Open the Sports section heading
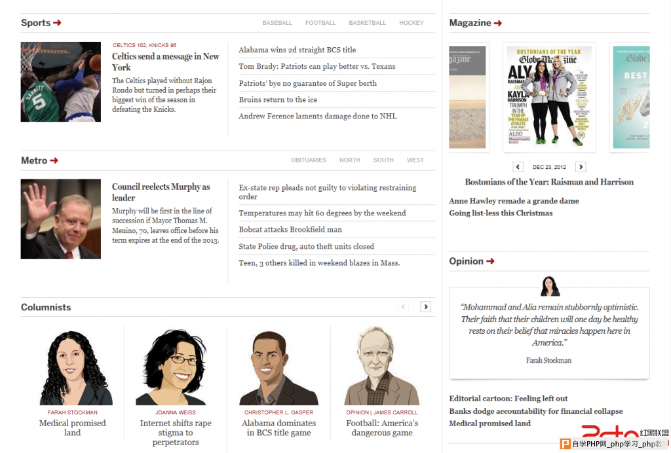This screenshot has width=671, height=453. tap(36, 23)
